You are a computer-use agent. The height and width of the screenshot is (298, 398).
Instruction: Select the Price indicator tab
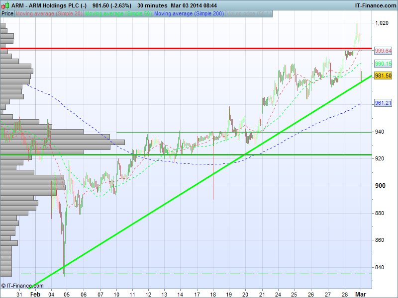tap(7, 14)
